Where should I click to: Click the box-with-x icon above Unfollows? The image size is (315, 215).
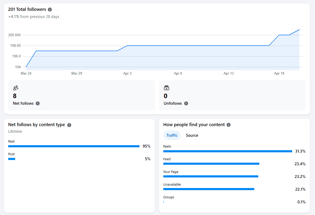click(166, 88)
